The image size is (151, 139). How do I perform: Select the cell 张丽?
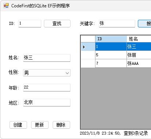point(139,55)
